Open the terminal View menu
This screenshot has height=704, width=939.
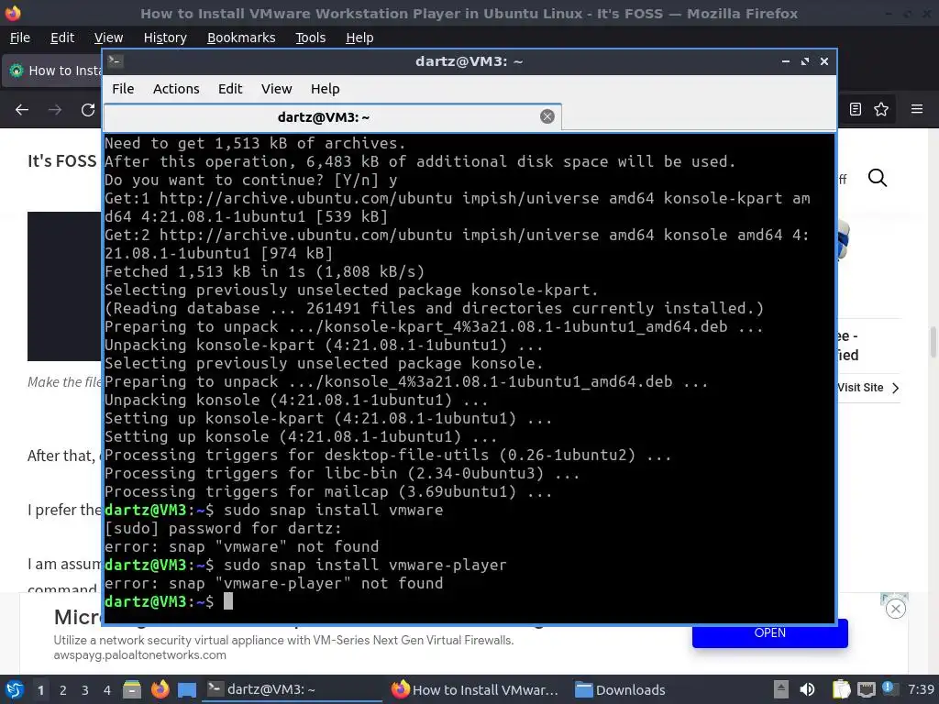[276, 89]
